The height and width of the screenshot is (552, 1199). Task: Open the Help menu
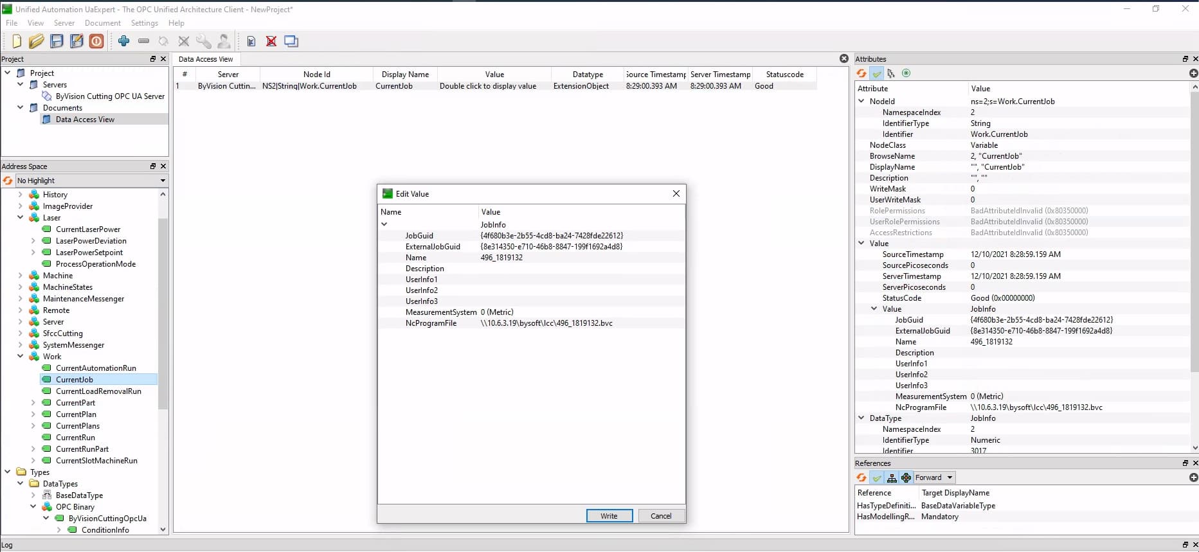tap(176, 23)
